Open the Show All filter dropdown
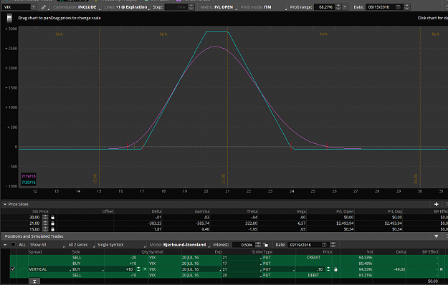448x285 pixels. 47,245
